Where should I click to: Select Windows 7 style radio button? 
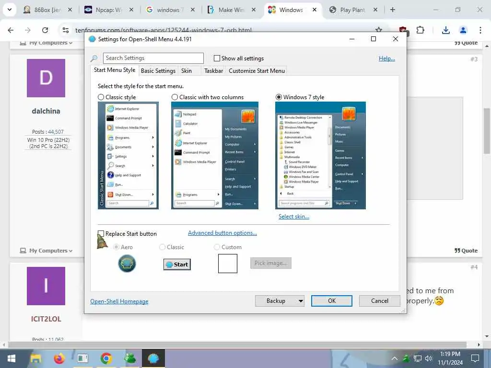[x=279, y=97]
